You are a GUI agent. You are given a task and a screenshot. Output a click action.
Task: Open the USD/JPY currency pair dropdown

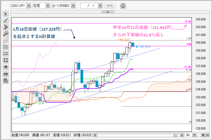click(29, 6)
